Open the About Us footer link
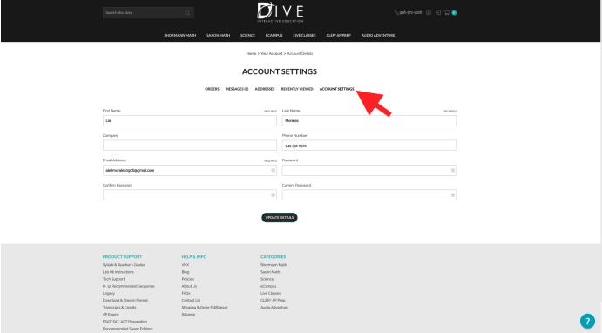Image resolution: width=602 pixels, height=333 pixels. pyautogui.click(x=189, y=286)
